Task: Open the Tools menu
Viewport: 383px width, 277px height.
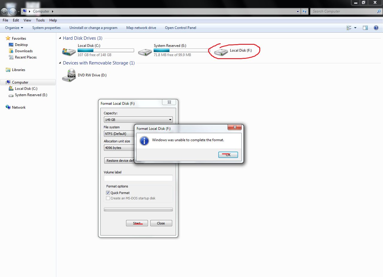Action: 40,20
